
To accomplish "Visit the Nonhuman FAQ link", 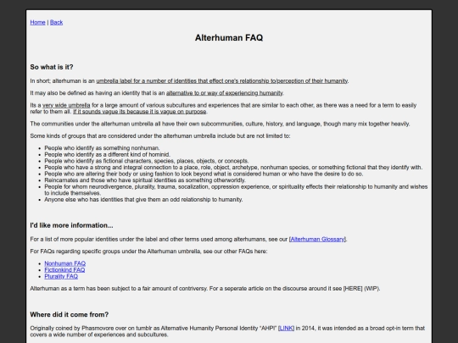I will pyautogui.click(x=64, y=263).
